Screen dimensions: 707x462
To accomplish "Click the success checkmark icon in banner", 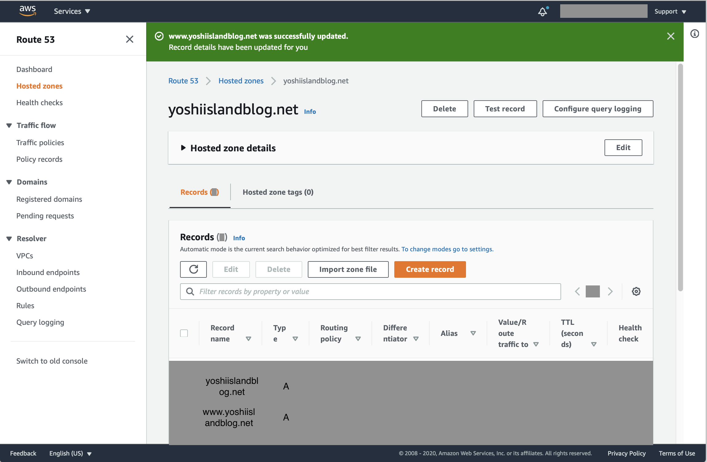I will (x=159, y=36).
